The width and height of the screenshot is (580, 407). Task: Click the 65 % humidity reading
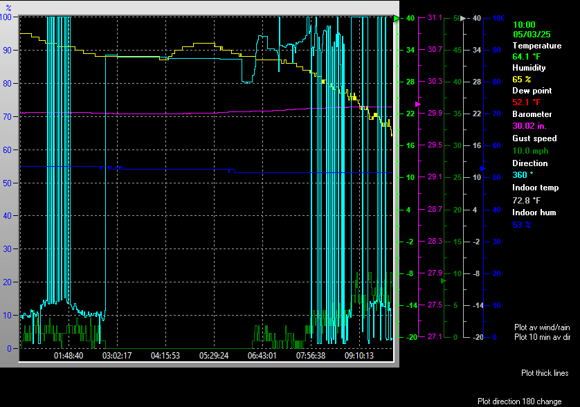[x=522, y=80]
